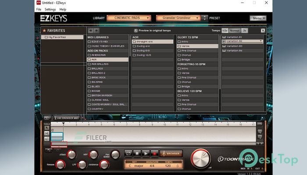307x175 pixels.
Task: Click the Pan Speed knob
Action: pyautogui.click(x=115, y=154)
